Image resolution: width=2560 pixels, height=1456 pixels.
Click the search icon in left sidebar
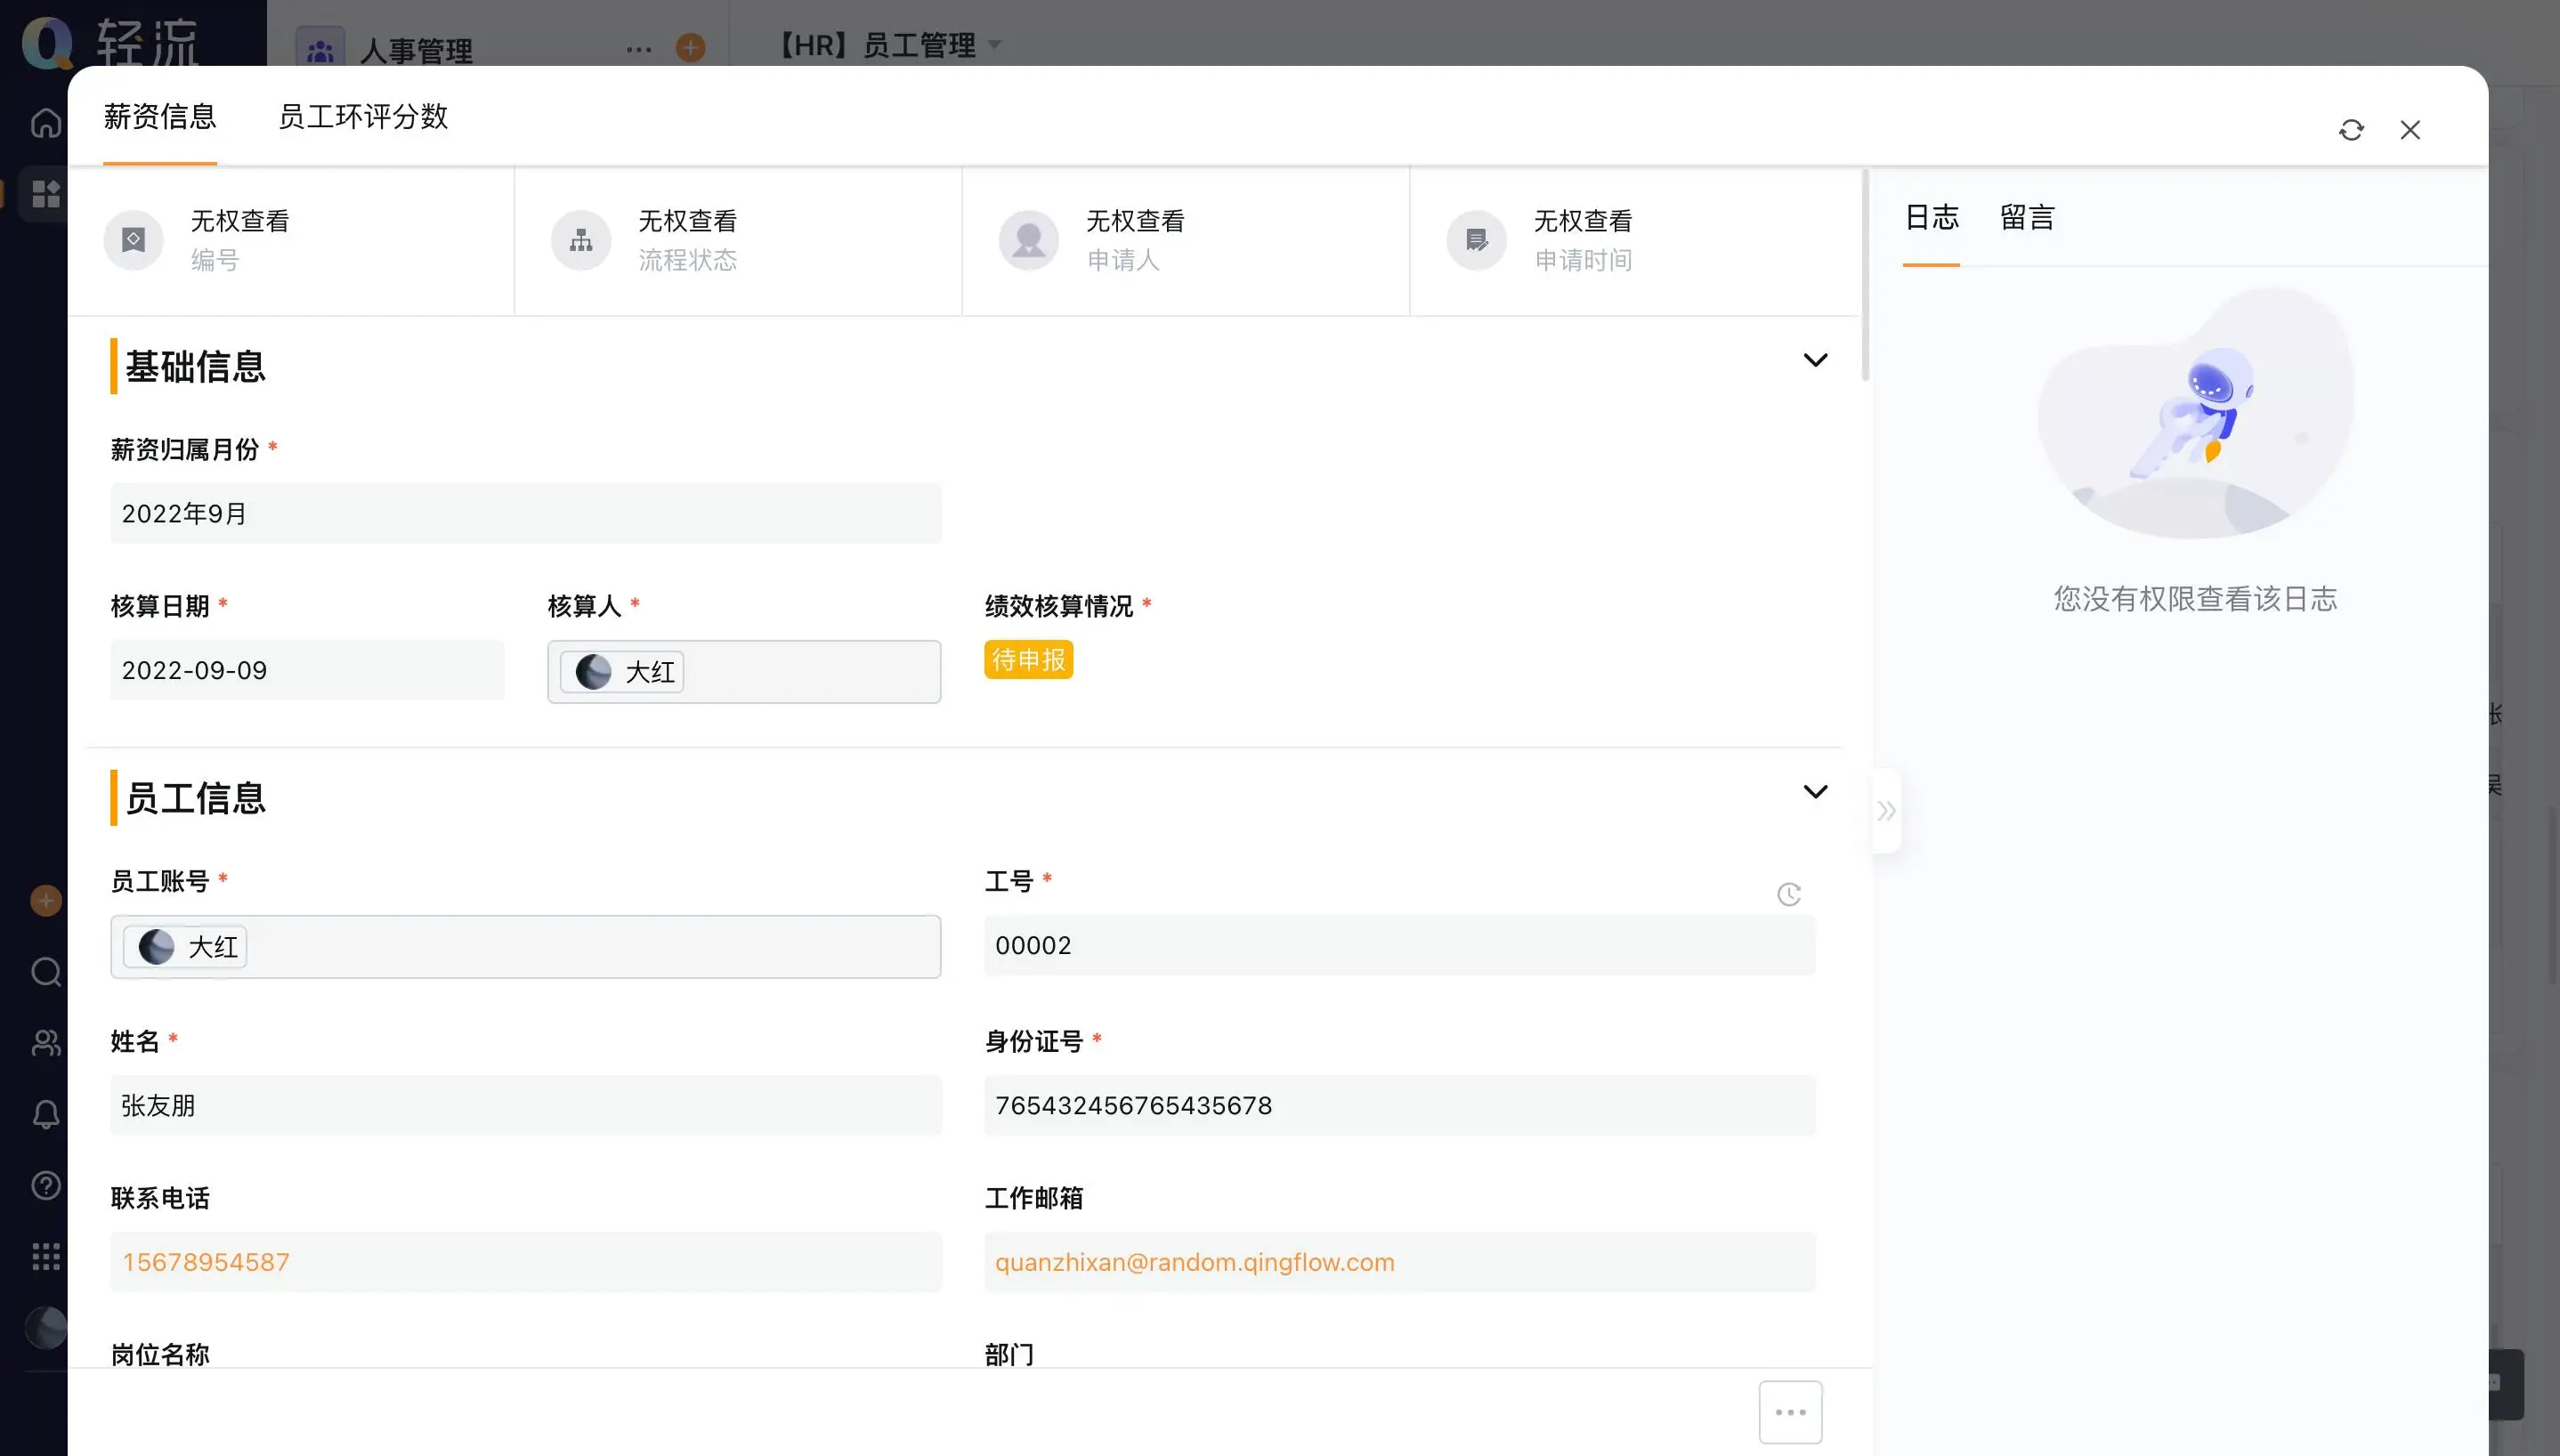(x=46, y=971)
